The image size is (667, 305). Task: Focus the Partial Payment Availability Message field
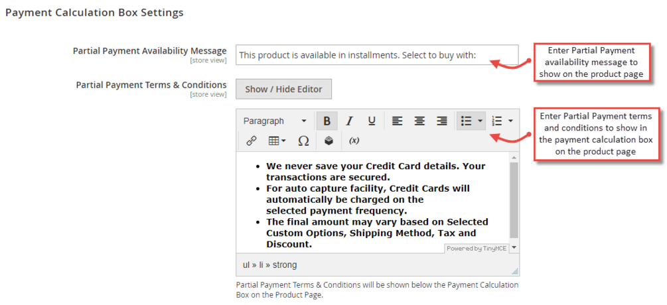(x=376, y=55)
